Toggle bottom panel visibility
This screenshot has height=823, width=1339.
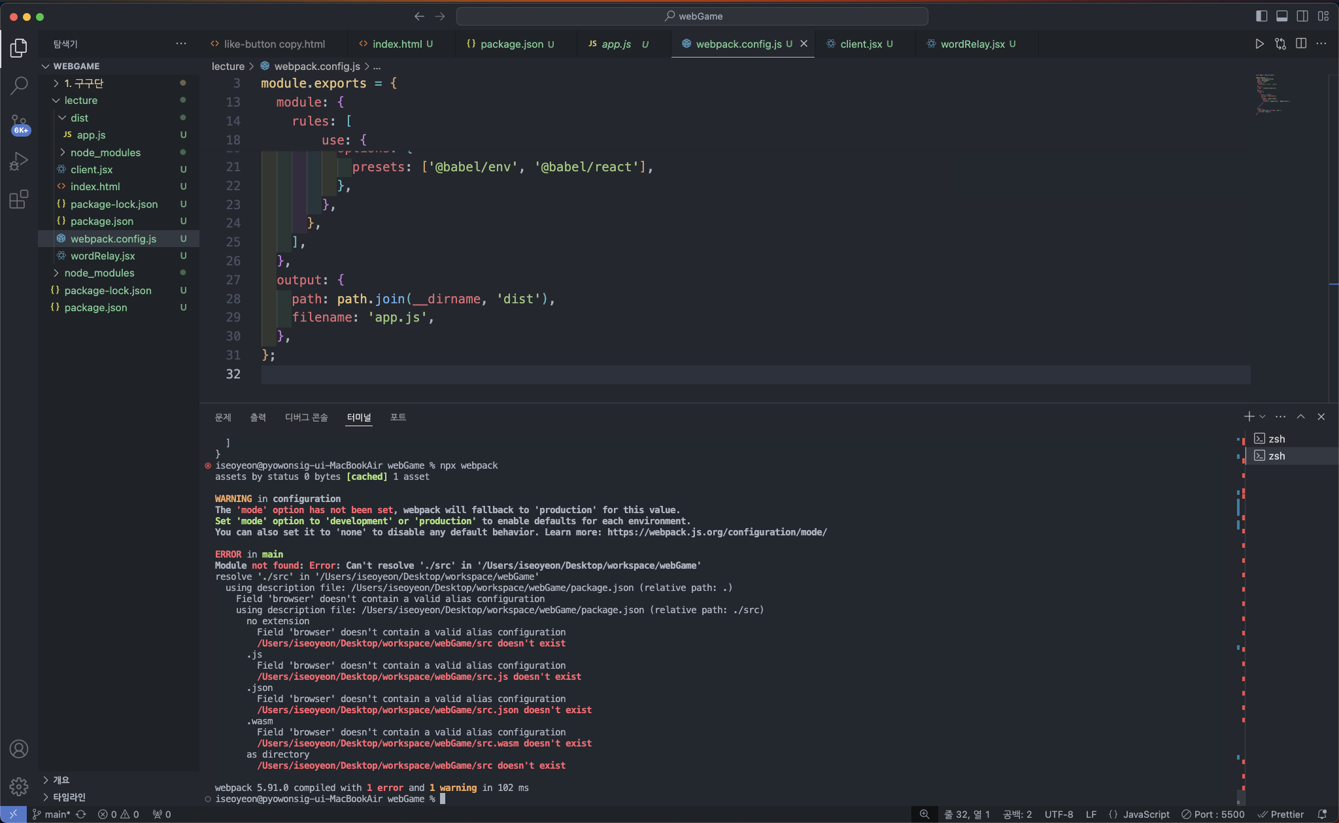coord(1282,16)
